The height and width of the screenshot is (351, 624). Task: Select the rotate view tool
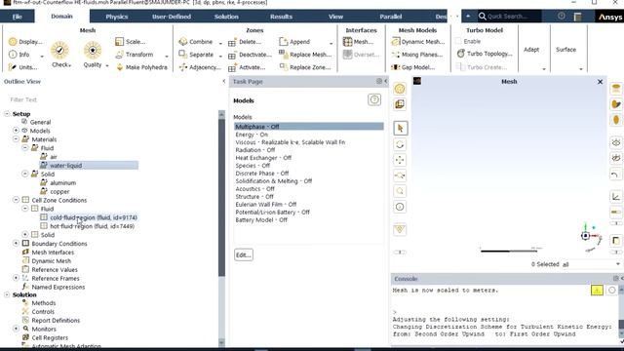(400, 144)
